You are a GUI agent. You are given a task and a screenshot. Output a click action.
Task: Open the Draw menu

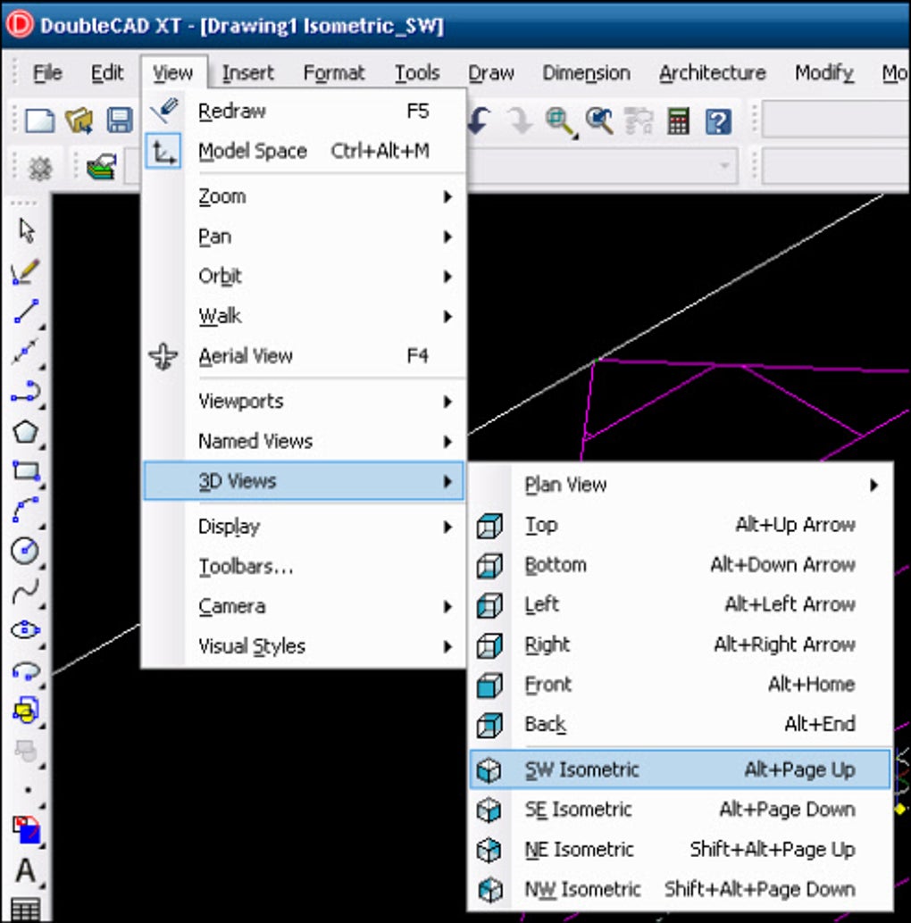(491, 73)
